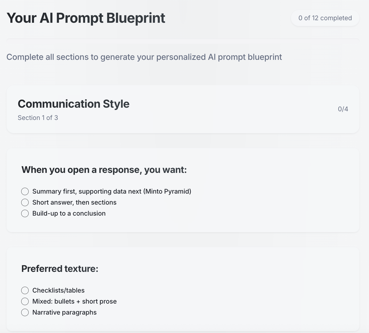
Task: Click the 'Narrative paragraphs' label text
Action: tap(64, 312)
